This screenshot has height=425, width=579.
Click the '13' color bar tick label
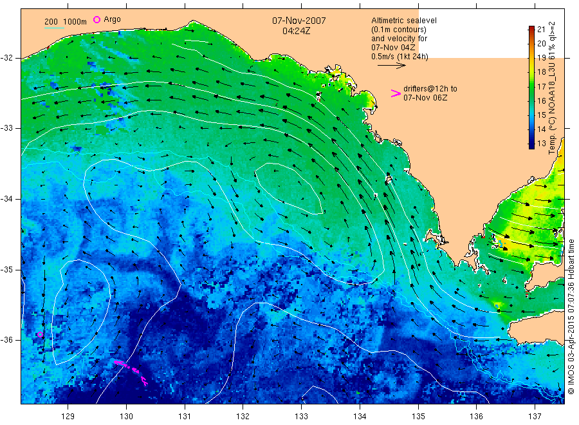click(x=541, y=144)
